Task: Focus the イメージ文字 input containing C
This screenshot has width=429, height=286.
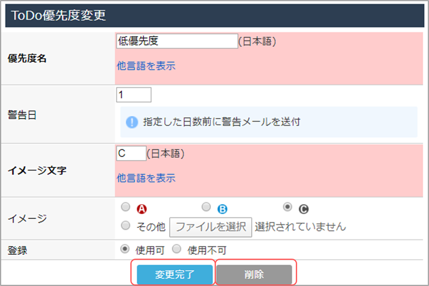Action: (131, 153)
